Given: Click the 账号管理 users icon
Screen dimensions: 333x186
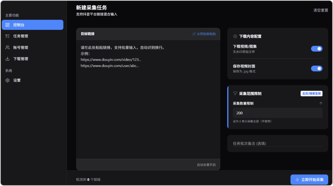Looking at the screenshot, I should [8, 47].
